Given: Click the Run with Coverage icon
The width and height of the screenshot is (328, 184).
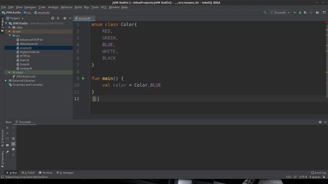Looking at the screenshot, I should pos(305,12).
